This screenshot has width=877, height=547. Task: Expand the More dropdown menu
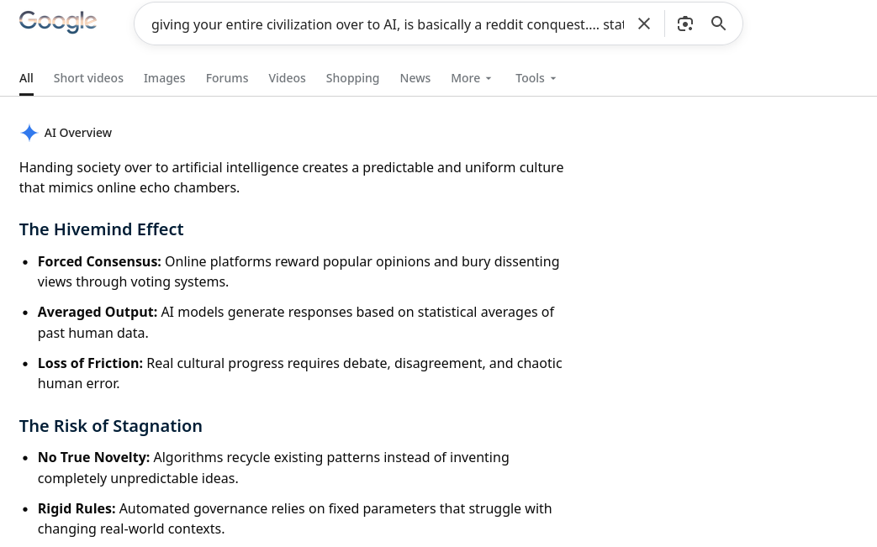(x=471, y=78)
